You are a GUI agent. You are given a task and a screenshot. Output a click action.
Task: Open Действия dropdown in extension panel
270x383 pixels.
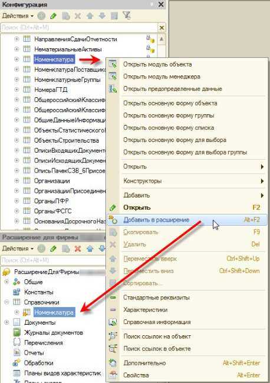18,249
